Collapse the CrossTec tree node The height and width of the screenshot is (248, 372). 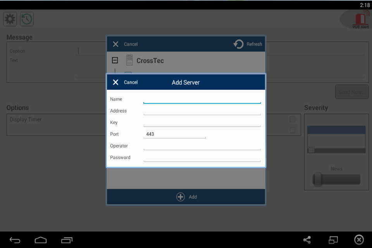click(115, 60)
